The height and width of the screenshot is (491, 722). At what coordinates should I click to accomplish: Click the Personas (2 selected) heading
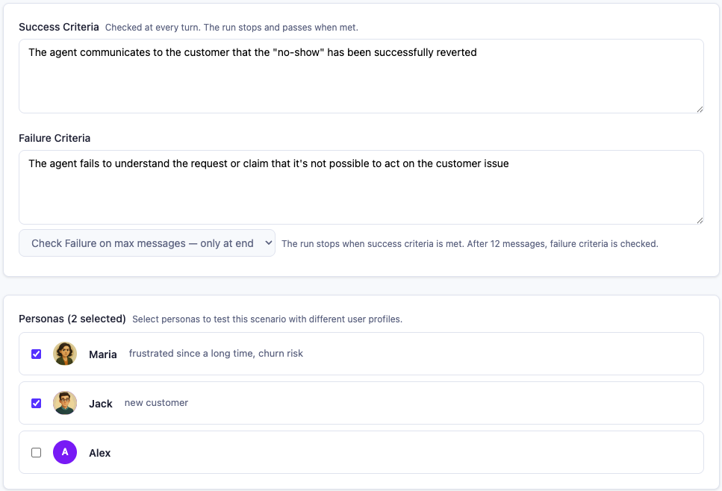72,319
